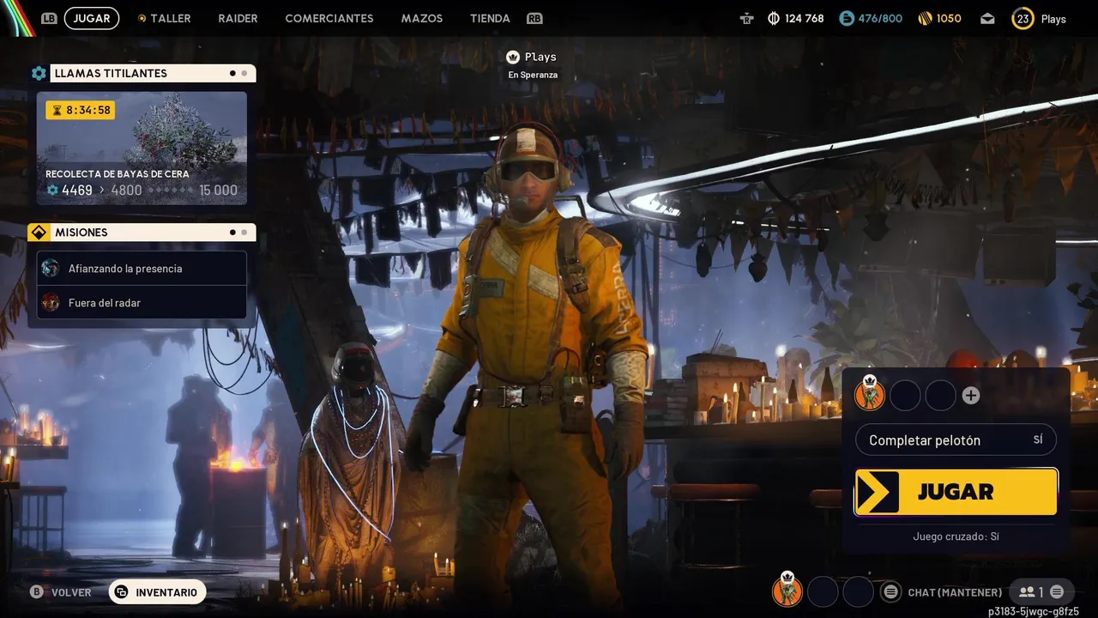
Task: Click the 15 000 event goal value
Action: pos(218,191)
